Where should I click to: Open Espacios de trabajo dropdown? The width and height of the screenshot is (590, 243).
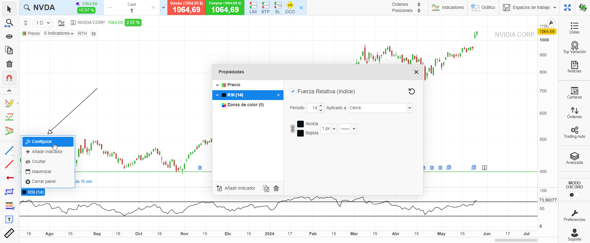529,8
